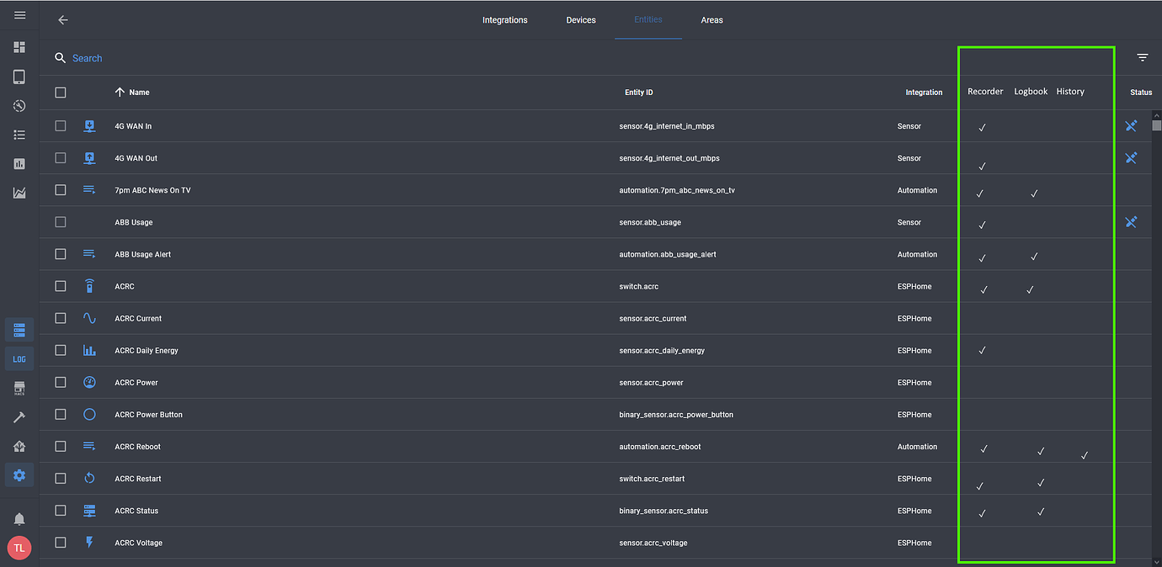The width and height of the screenshot is (1162, 567).
Task: Click the Search input field
Action: click(87, 58)
